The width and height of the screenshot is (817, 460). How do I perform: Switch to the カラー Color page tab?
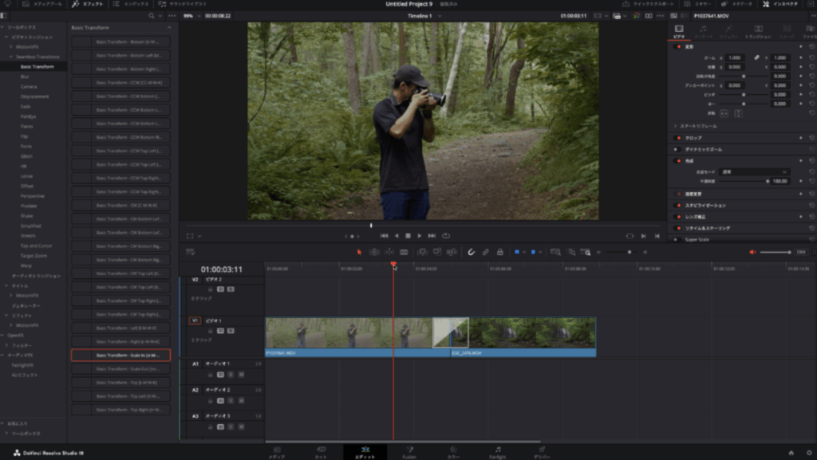453,452
